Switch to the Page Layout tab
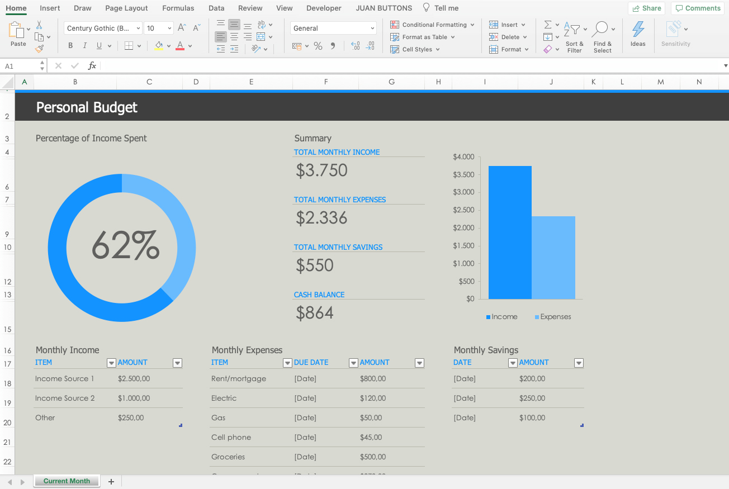The width and height of the screenshot is (729, 489). click(126, 8)
